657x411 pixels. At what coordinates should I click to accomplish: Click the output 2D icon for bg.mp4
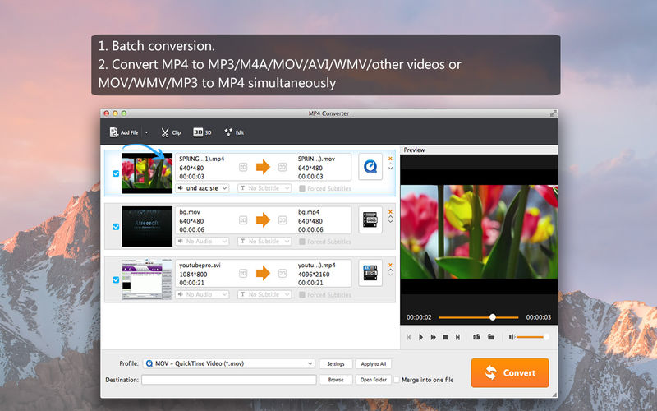(x=283, y=220)
